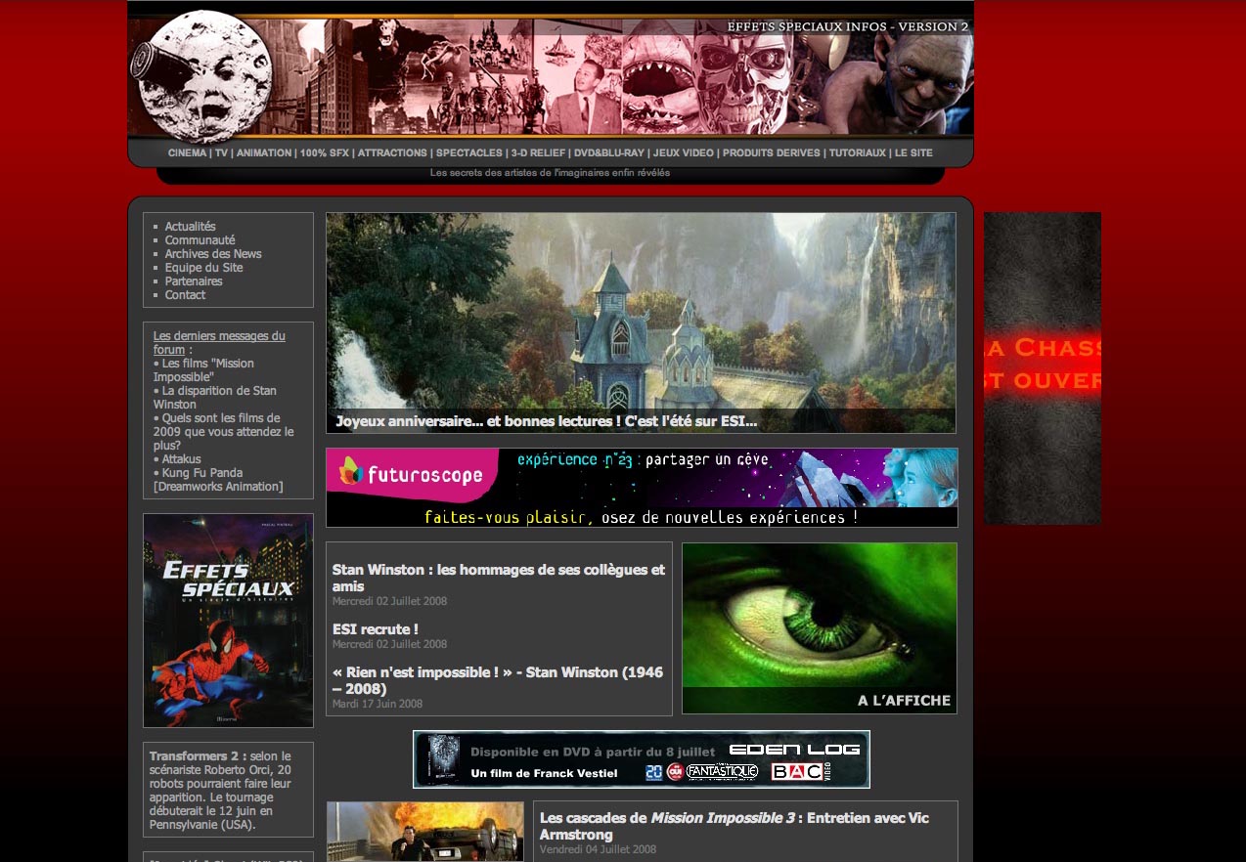Open the Kung Fu Panda forum thread
The width and height of the screenshot is (1246, 862).
click(x=217, y=480)
